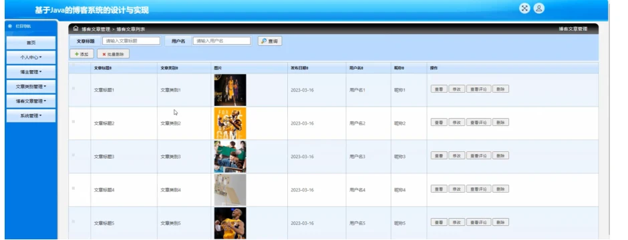Click 删除 for 文章标题2 row
The image size is (628, 240).
500,122
